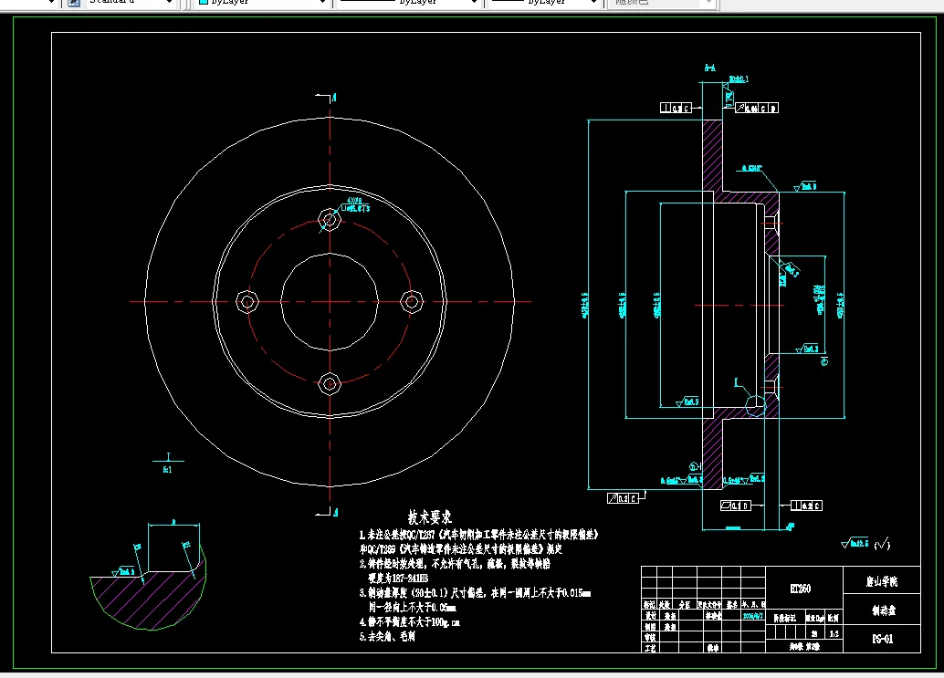Click the lower section marker A
944x678 pixels.
[x=334, y=513]
